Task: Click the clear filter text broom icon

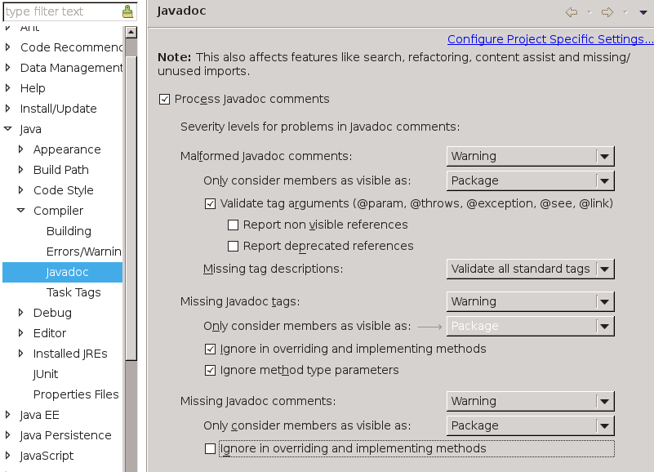Action: pyautogui.click(x=127, y=11)
